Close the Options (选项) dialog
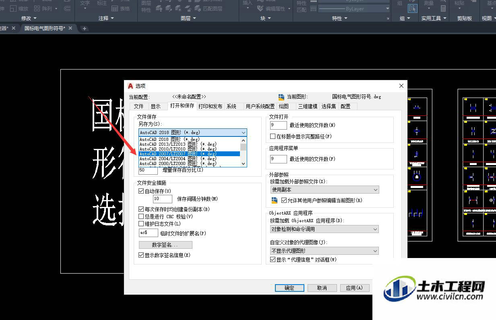 click(x=401, y=86)
